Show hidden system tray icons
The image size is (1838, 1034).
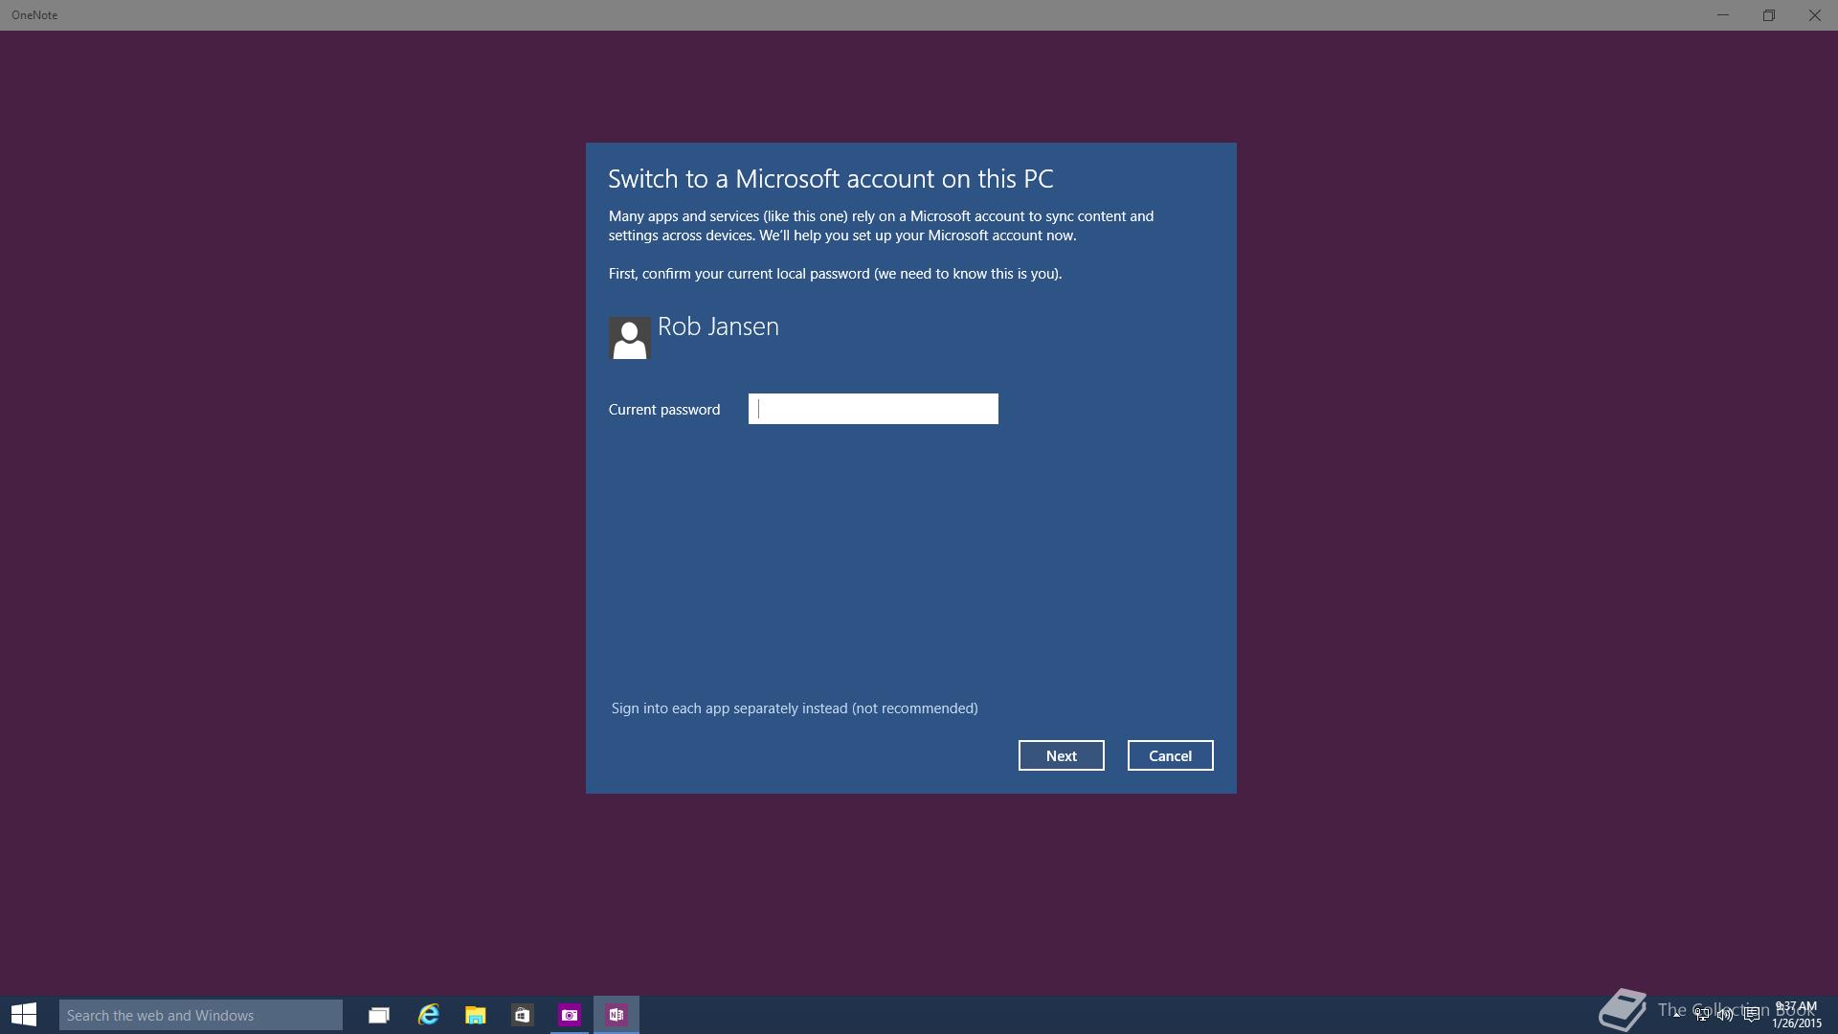click(x=1677, y=1015)
